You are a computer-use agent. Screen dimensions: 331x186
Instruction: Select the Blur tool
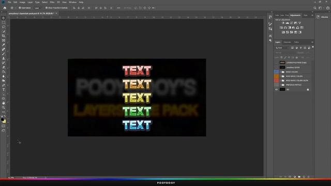click(x=4, y=76)
